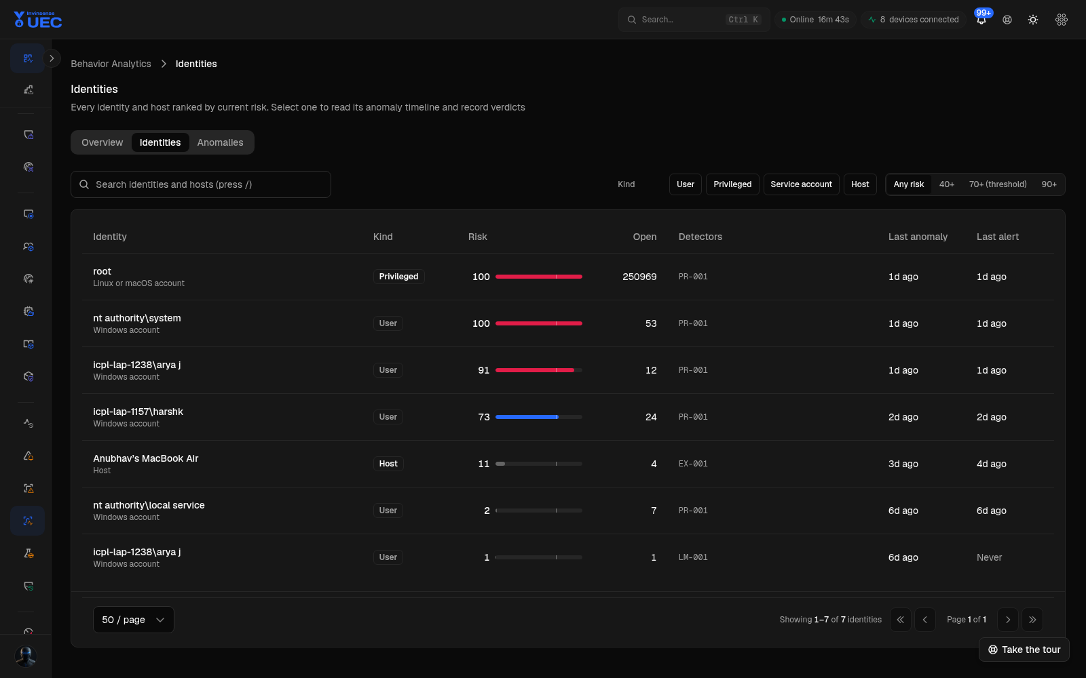The width and height of the screenshot is (1086, 678).
Task: Open the staircase download sidebar icon
Action: click(28, 90)
